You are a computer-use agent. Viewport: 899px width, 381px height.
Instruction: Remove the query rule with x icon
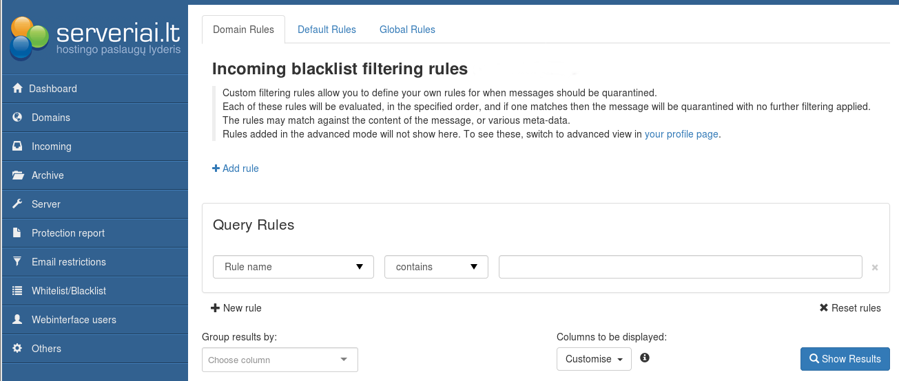tap(875, 268)
